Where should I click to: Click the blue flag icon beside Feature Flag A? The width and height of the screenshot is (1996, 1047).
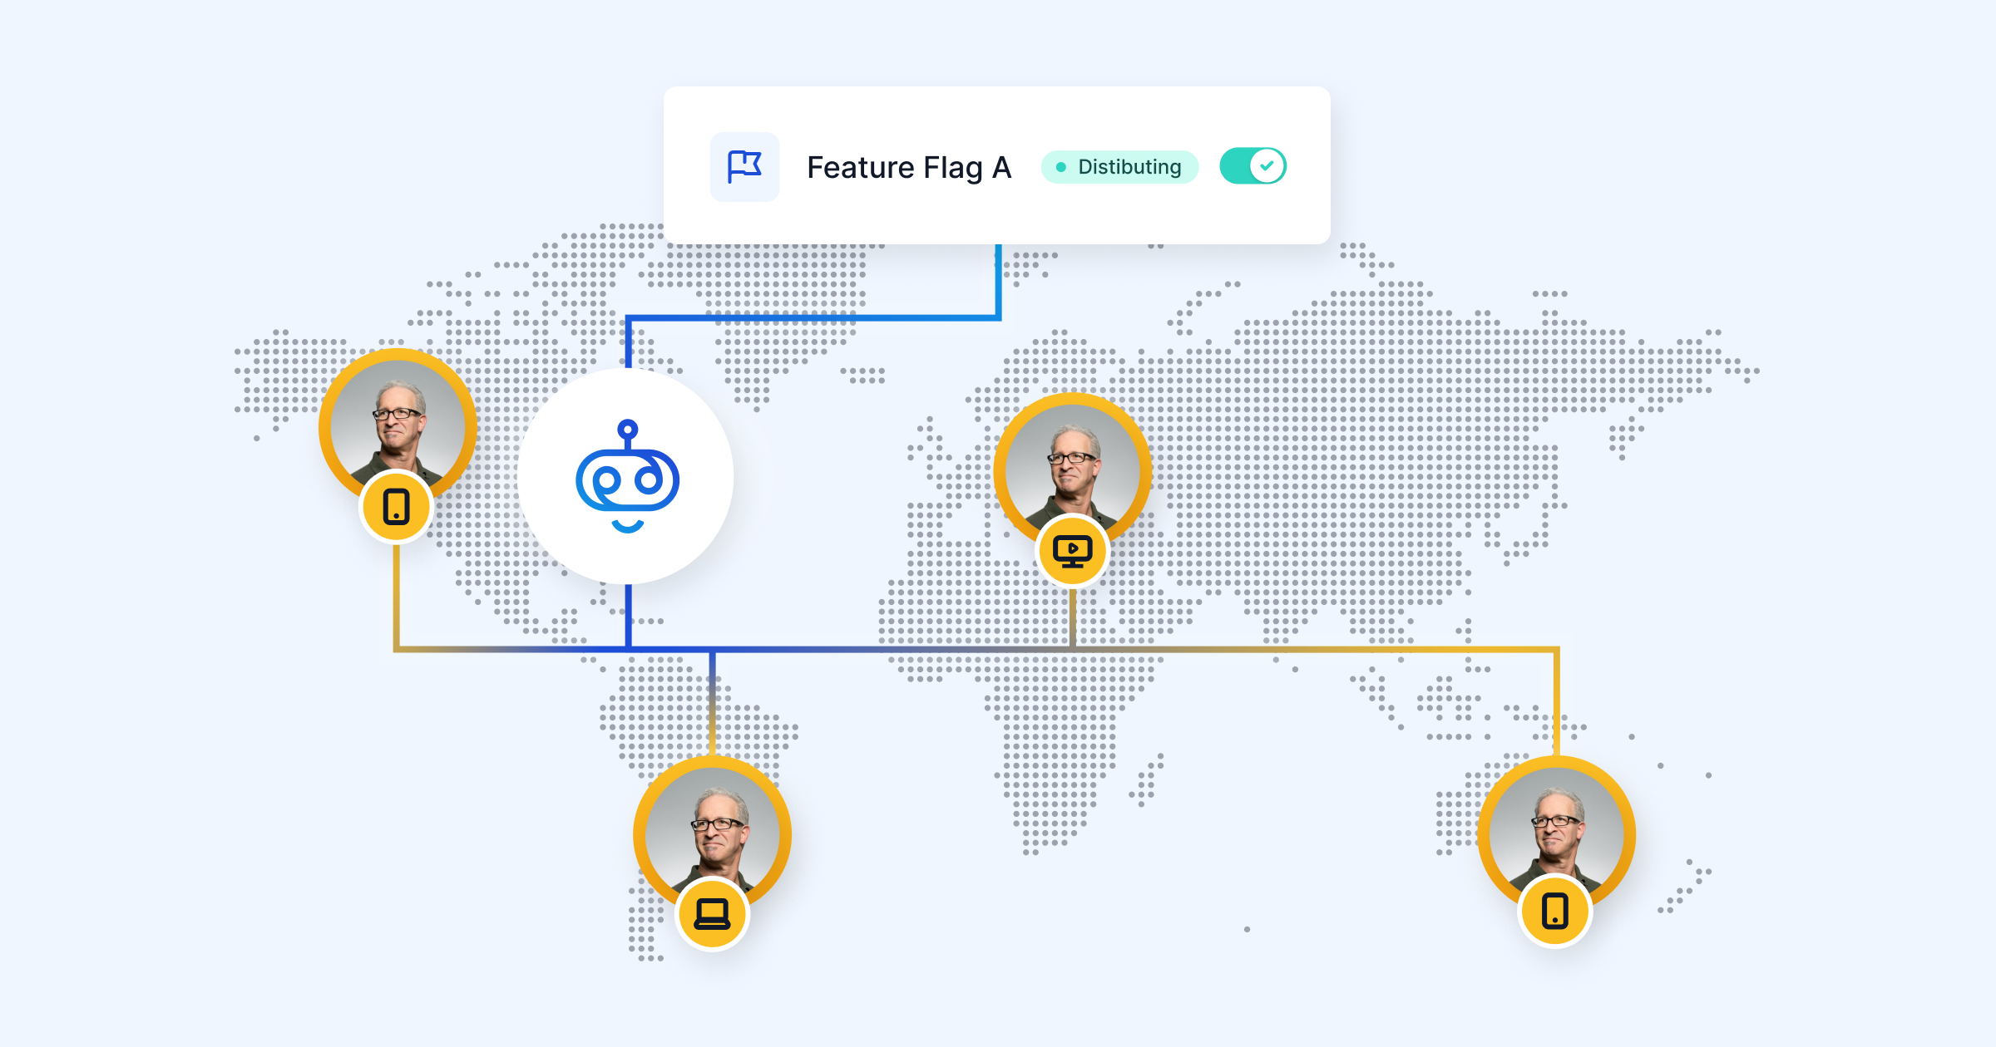(745, 166)
